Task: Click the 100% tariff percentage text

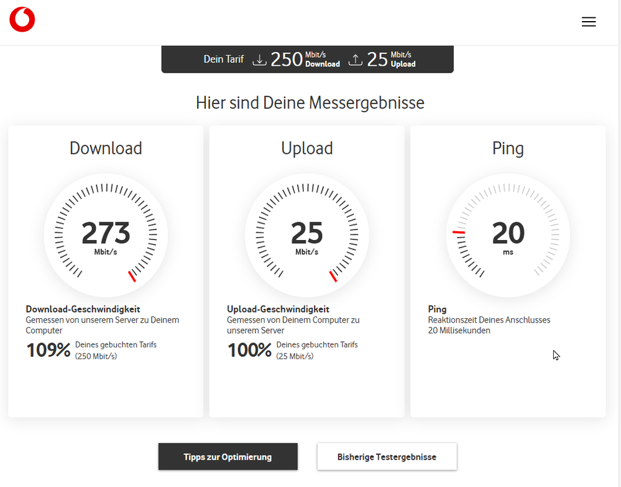Action: (x=249, y=351)
